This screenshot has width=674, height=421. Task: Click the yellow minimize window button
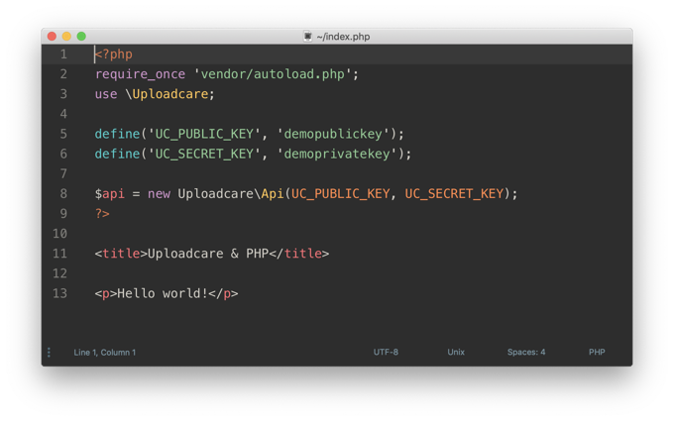(66, 37)
